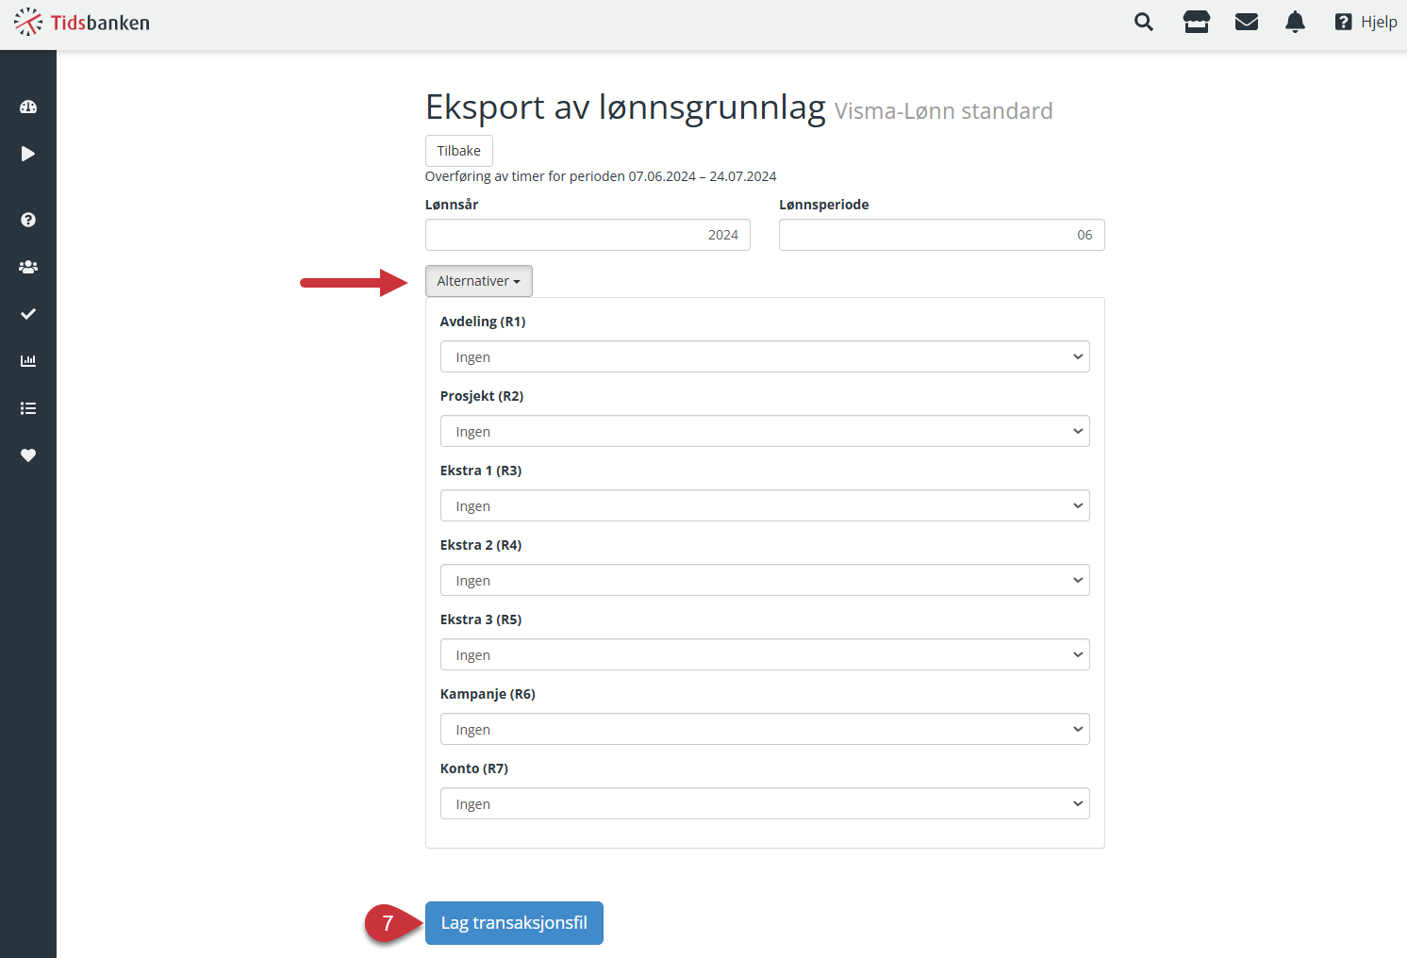1407x958 pixels.
Task: Focus the Lønnsår input field
Action: pyautogui.click(x=588, y=235)
